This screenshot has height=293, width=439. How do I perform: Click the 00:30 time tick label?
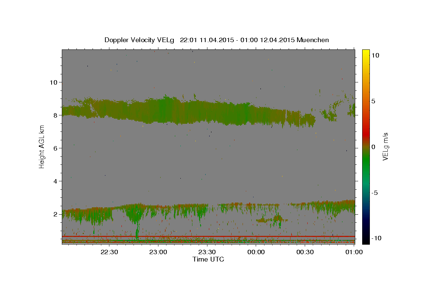coord(305,252)
